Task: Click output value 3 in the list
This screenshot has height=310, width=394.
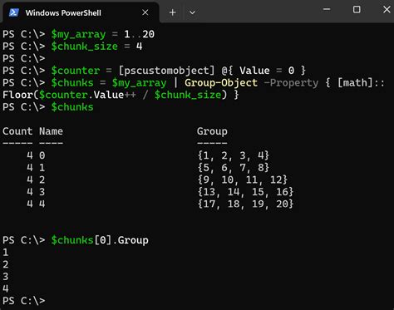Action: tap(6, 277)
